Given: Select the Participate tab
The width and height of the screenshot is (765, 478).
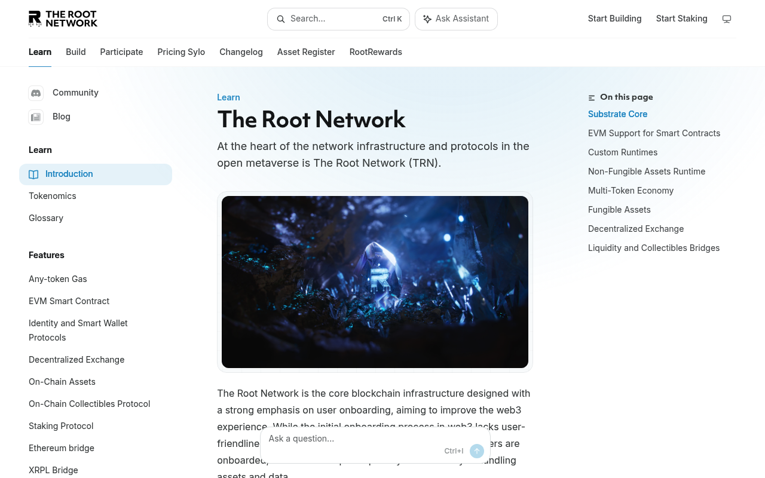Looking at the screenshot, I should [x=121, y=52].
